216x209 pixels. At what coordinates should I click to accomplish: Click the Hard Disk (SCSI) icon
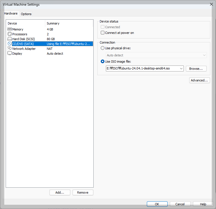click(x=9, y=39)
